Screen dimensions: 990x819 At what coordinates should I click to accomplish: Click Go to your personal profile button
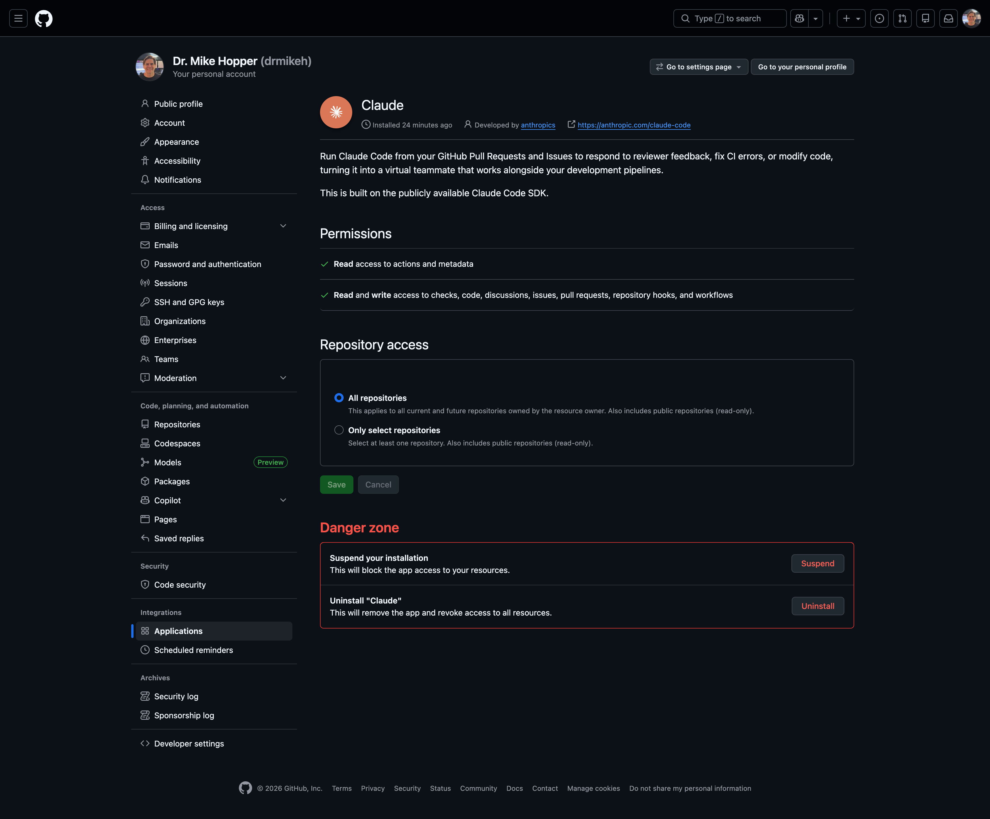(x=802, y=66)
